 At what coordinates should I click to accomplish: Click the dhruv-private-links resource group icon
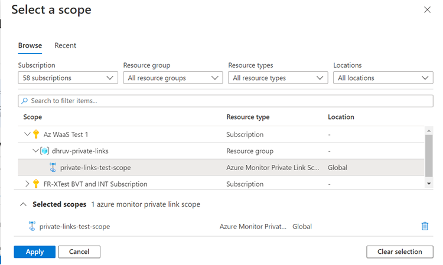point(45,151)
